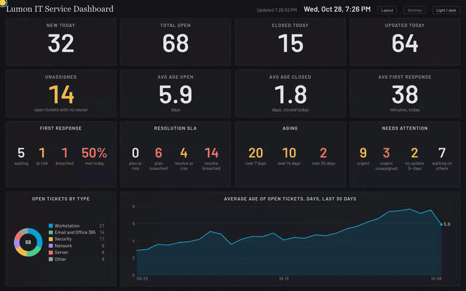Viewport: 466px width, 291px height.
Task: Click the 9 urgent tickets stat
Action: click(363, 156)
